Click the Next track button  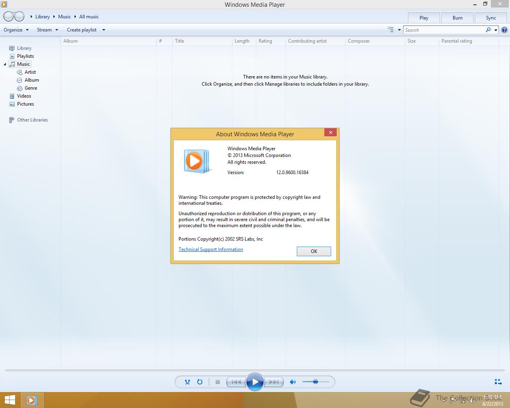coord(274,382)
